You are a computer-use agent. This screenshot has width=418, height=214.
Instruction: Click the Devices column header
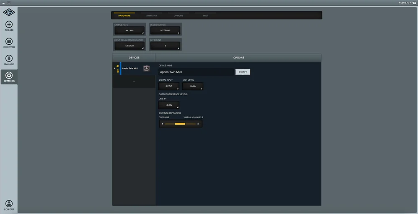pos(134,58)
